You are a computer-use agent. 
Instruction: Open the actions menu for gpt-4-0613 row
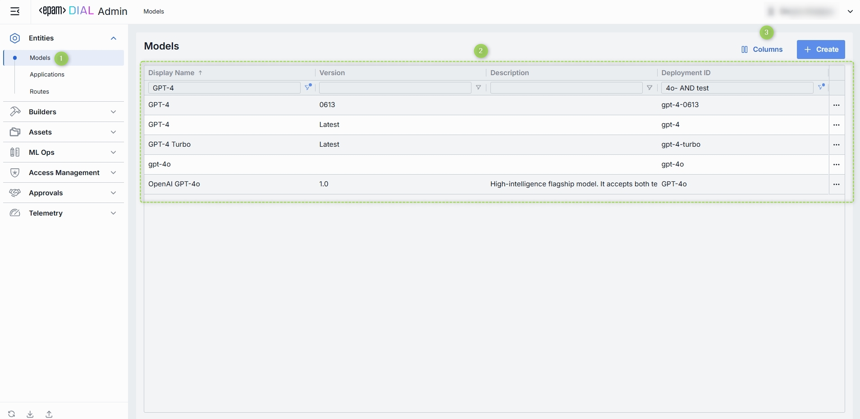point(837,105)
